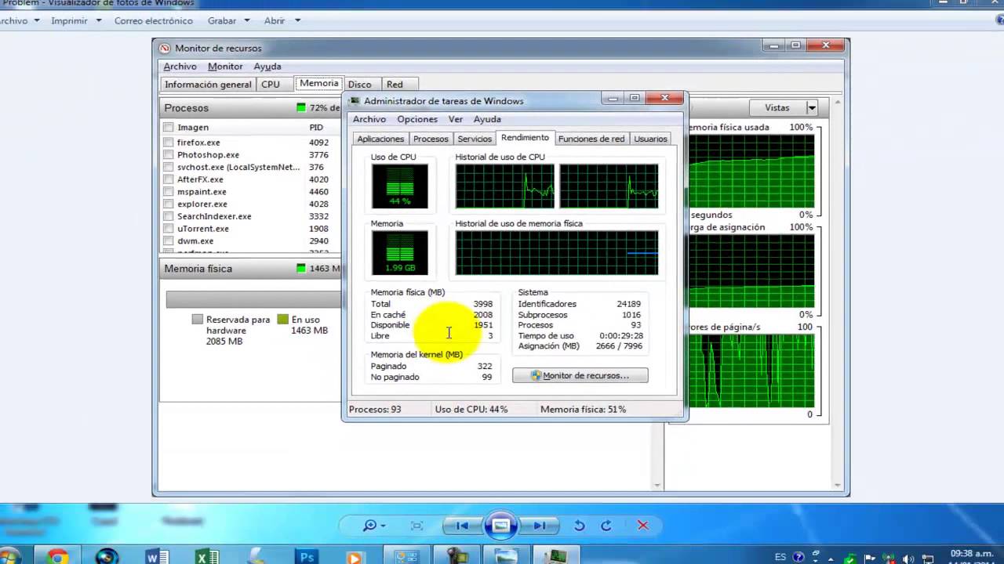Open the Ayuda menu in Task Manager
The width and height of the screenshot is (1004, 564).
(x=487, y=119)
